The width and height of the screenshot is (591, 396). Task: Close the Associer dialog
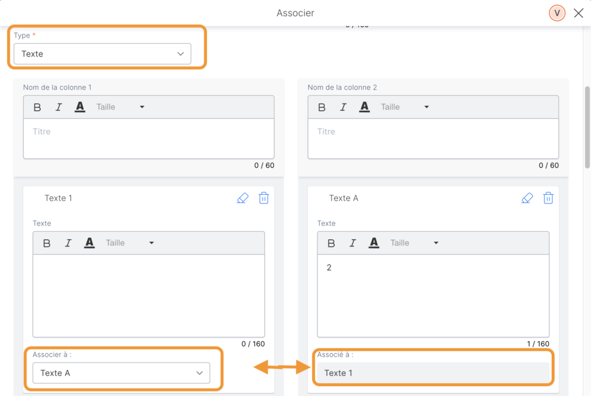pos(578,13)
